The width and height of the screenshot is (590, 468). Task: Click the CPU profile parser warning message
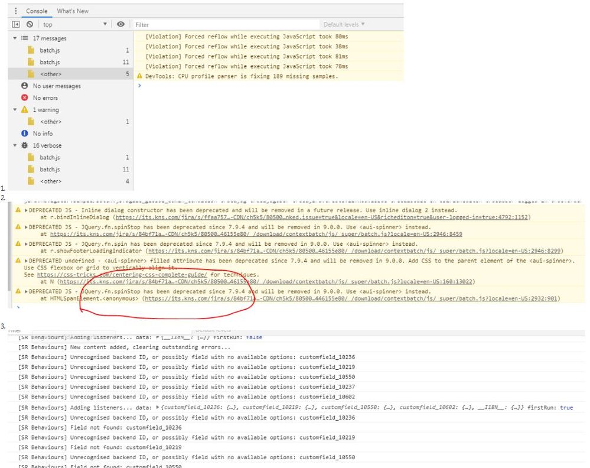(x=241, y=76)
